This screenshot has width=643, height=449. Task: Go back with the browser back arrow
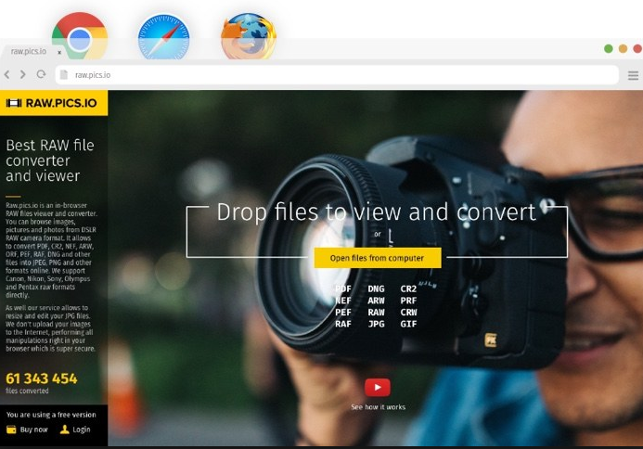tap(7, 74)
